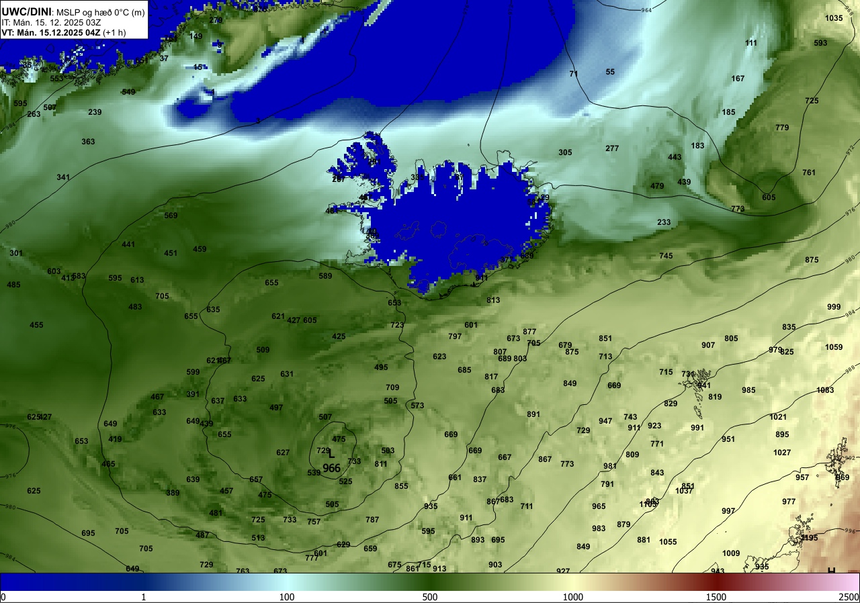Click the height value 999

point(834,307)
